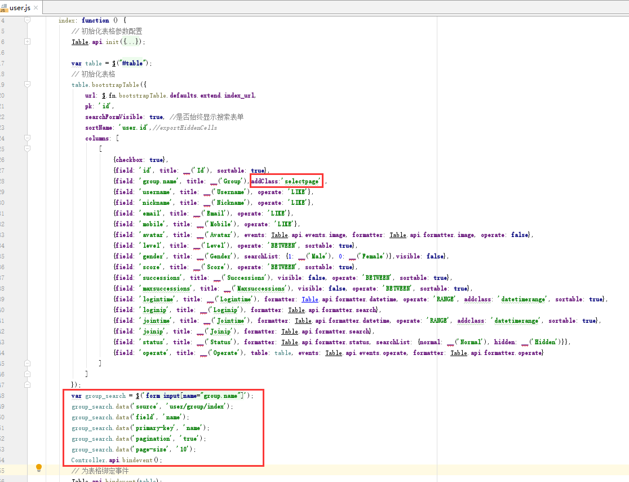The height and width of the screenshot is (482, 629).
Task: Click the 'loginip' field string
Action: click(x=154, y=310)
